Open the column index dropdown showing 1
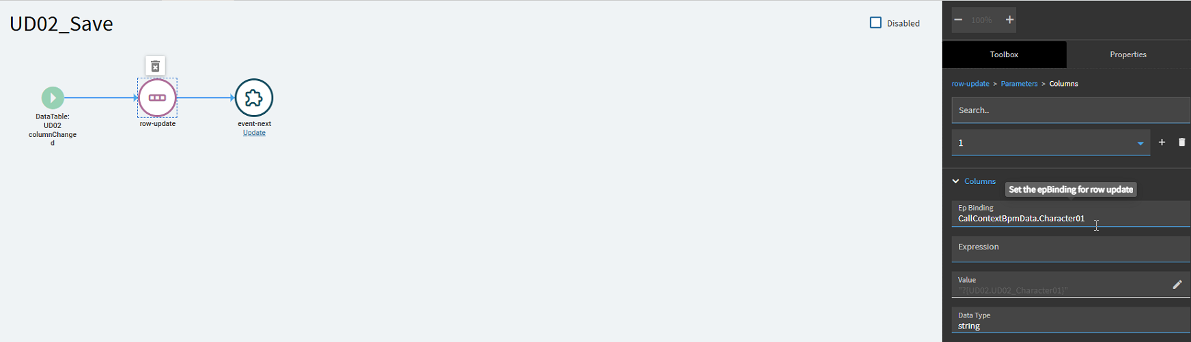The width and height of the screenshot is (1191, 342). pyautogui.click(x=1050, y=142)
